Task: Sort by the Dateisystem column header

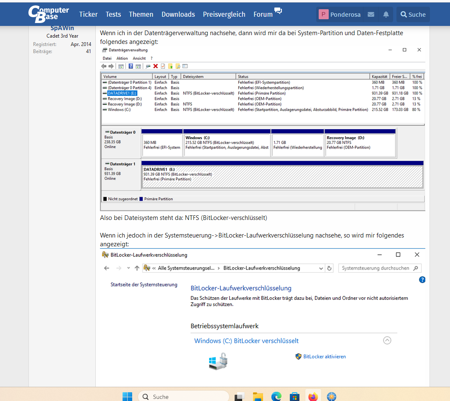Action: [x=208, y=77]
